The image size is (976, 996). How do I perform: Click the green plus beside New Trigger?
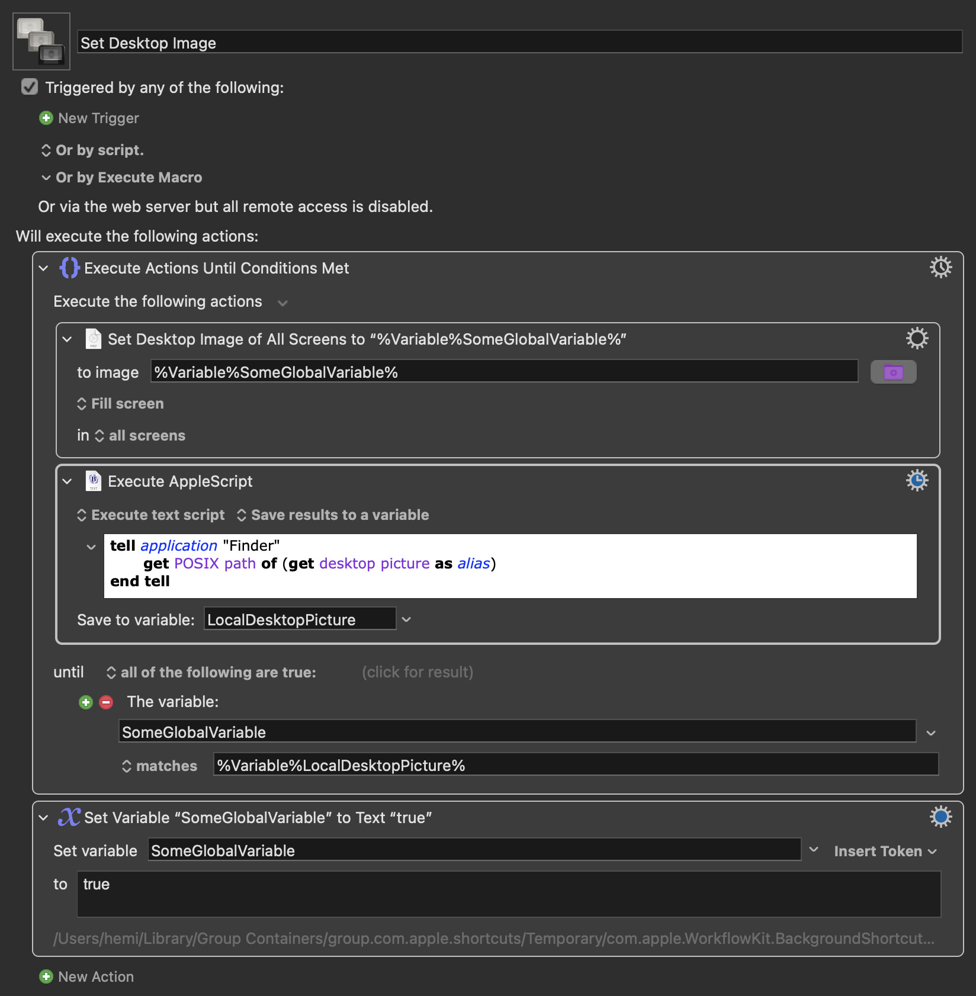[x=46, y=118]
